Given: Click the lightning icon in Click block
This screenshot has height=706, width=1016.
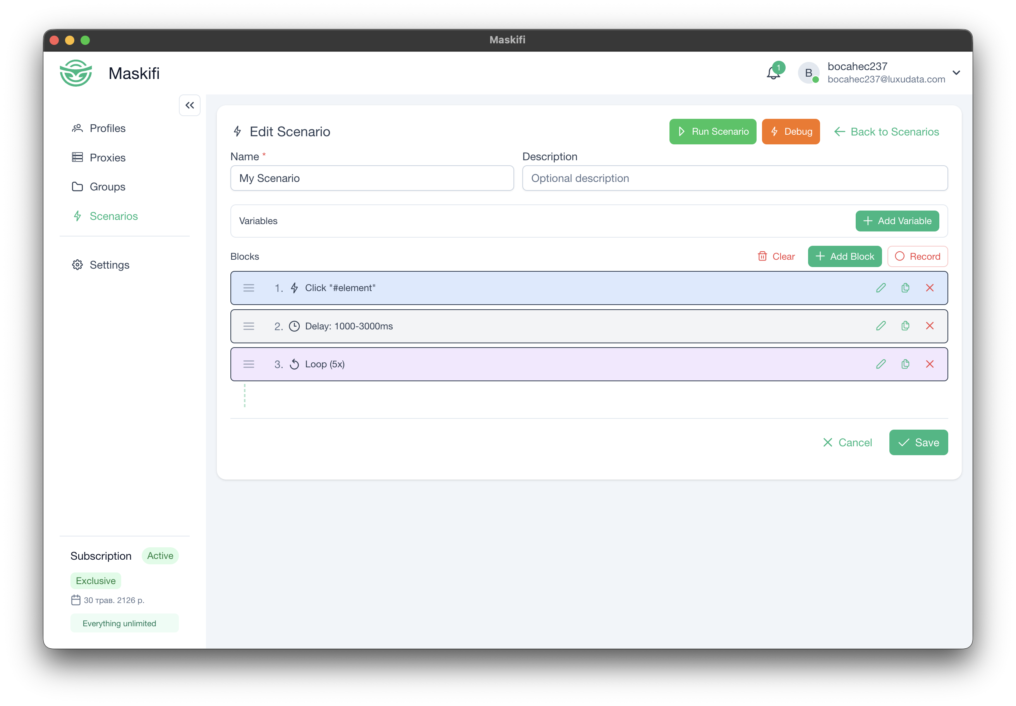Looking at the screenshot, I should 294,288.
